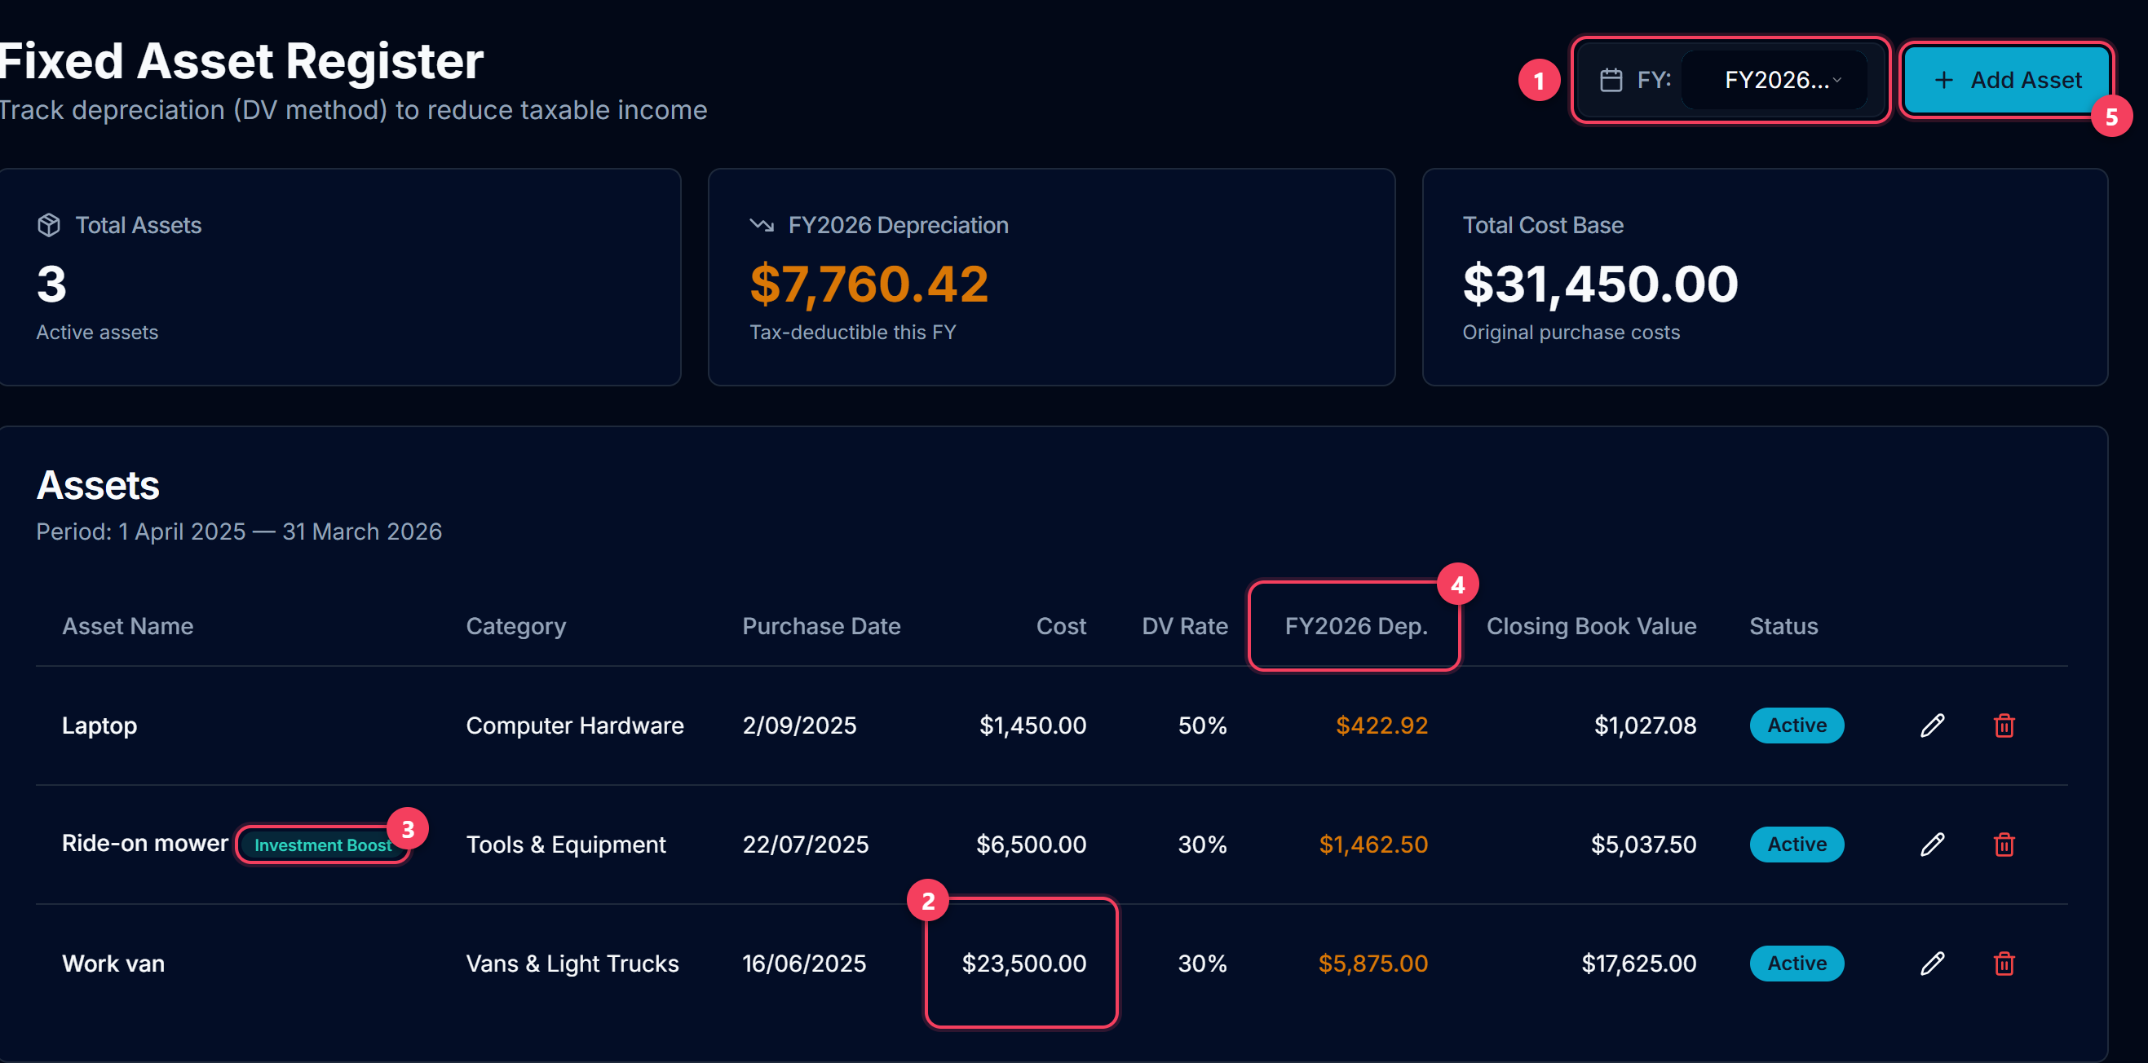Click the Category column header
The image size is (2148, 1063).
pos(515,626)
